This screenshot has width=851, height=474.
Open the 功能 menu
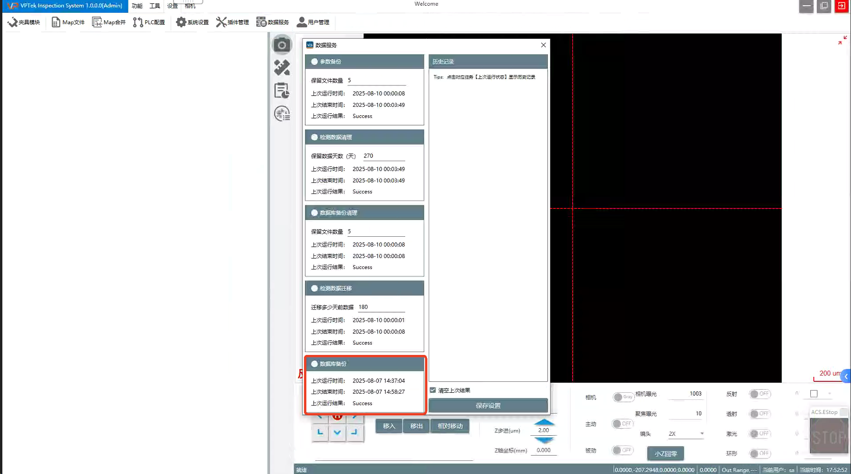point(137,6)
